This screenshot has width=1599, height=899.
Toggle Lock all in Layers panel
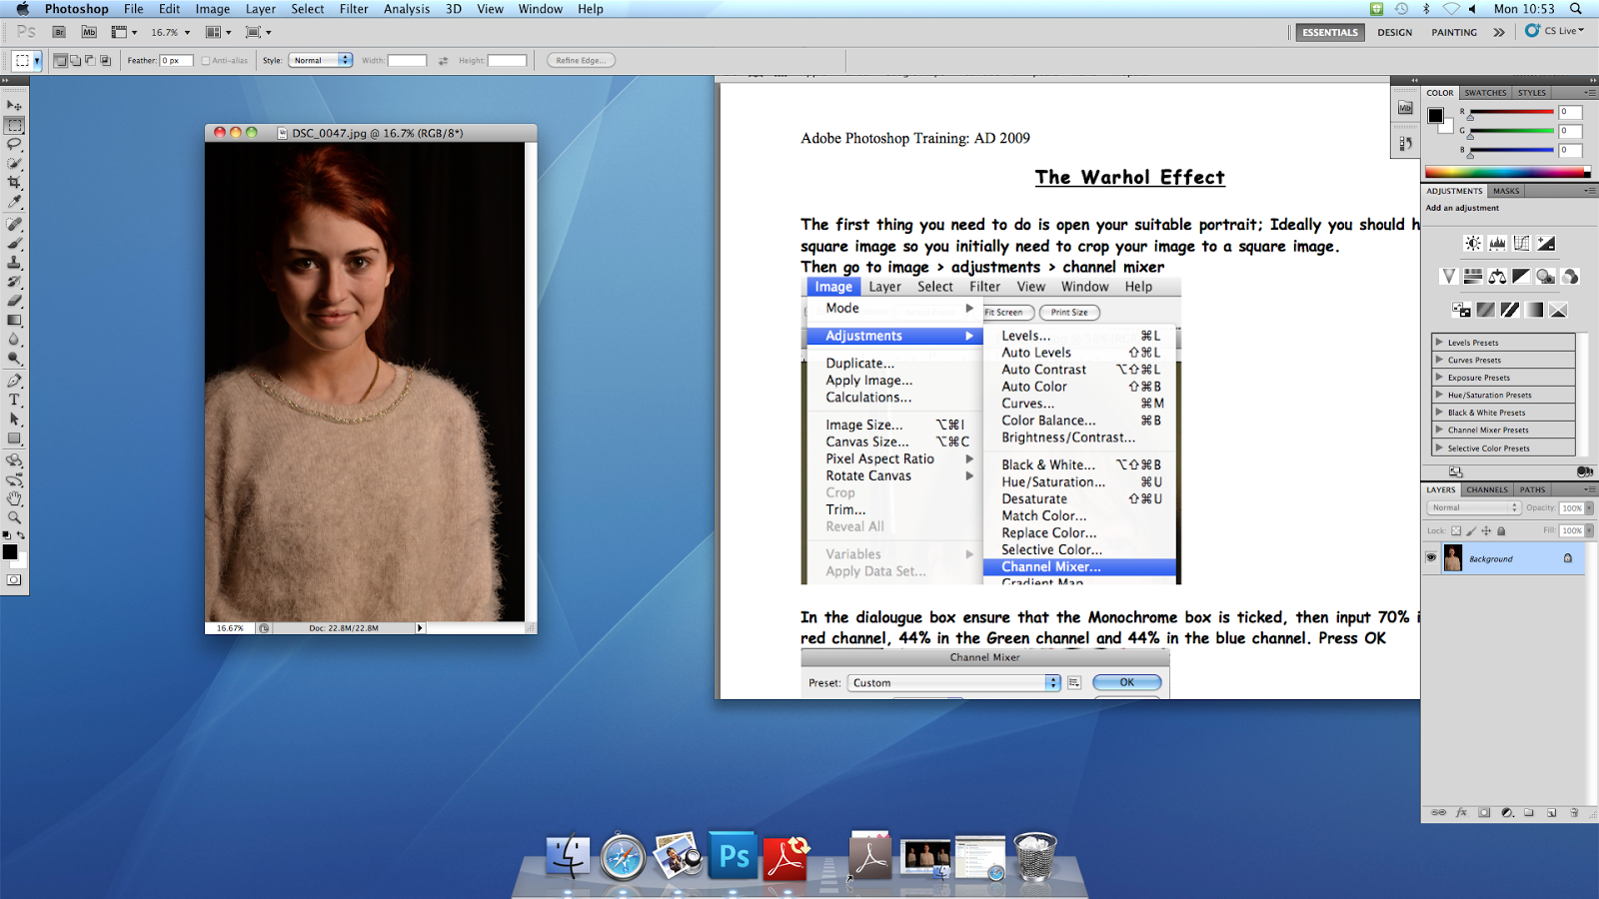click(x=1501, y=531)
